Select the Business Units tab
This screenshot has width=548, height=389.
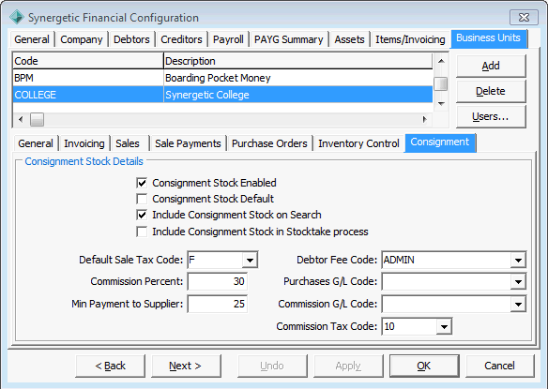pos(488,38)
